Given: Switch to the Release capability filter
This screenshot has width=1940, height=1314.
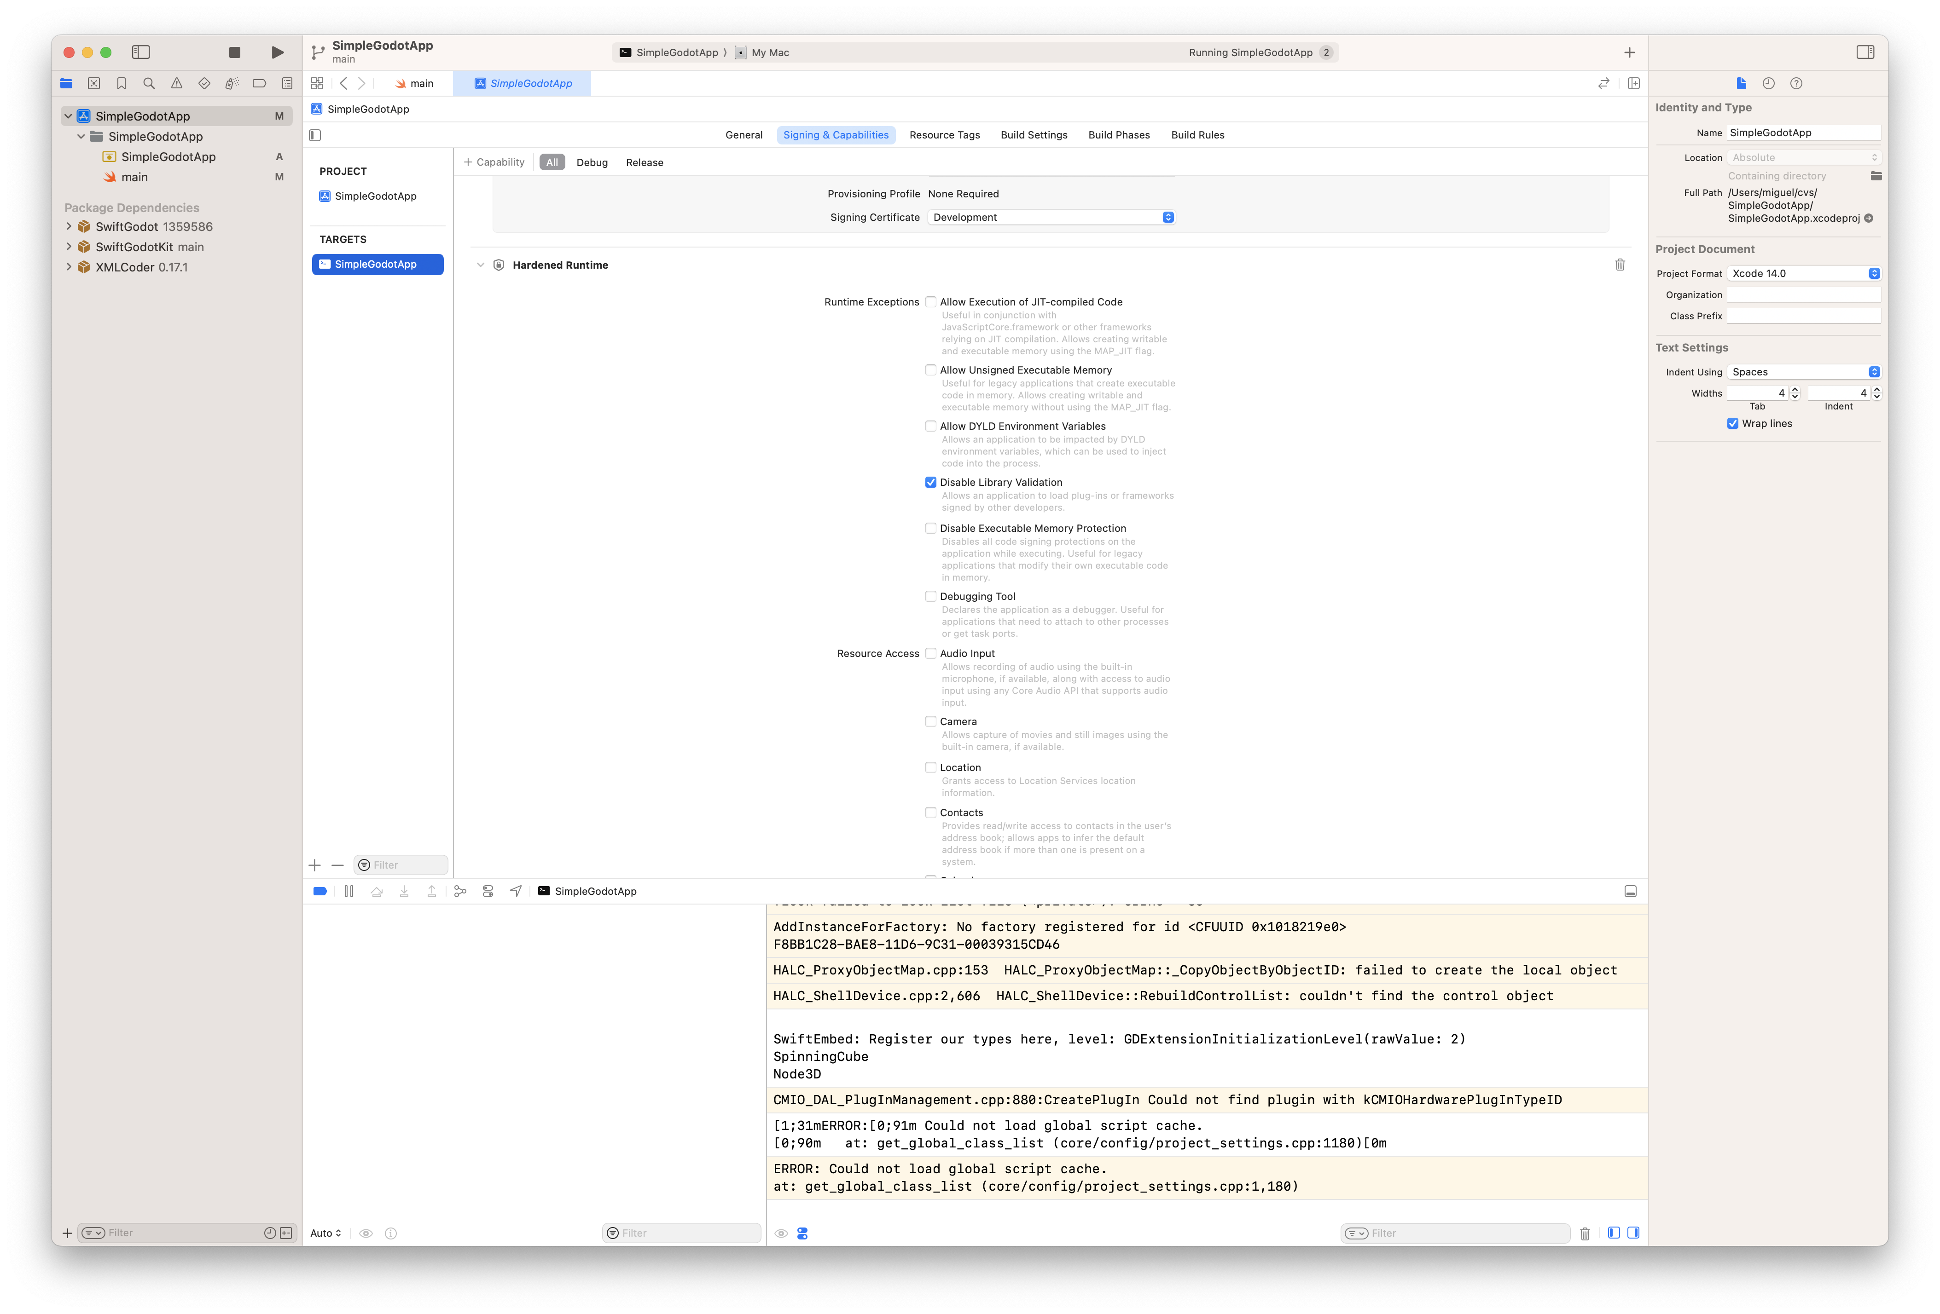Looking at the screenshot, I should [644, 162].
